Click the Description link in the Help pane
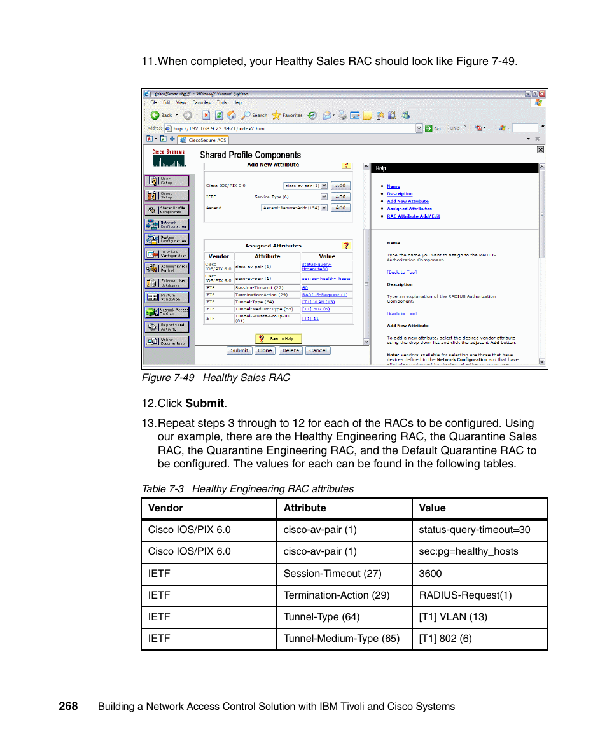Viewport: 607px width, 741px height. (400, 194)
